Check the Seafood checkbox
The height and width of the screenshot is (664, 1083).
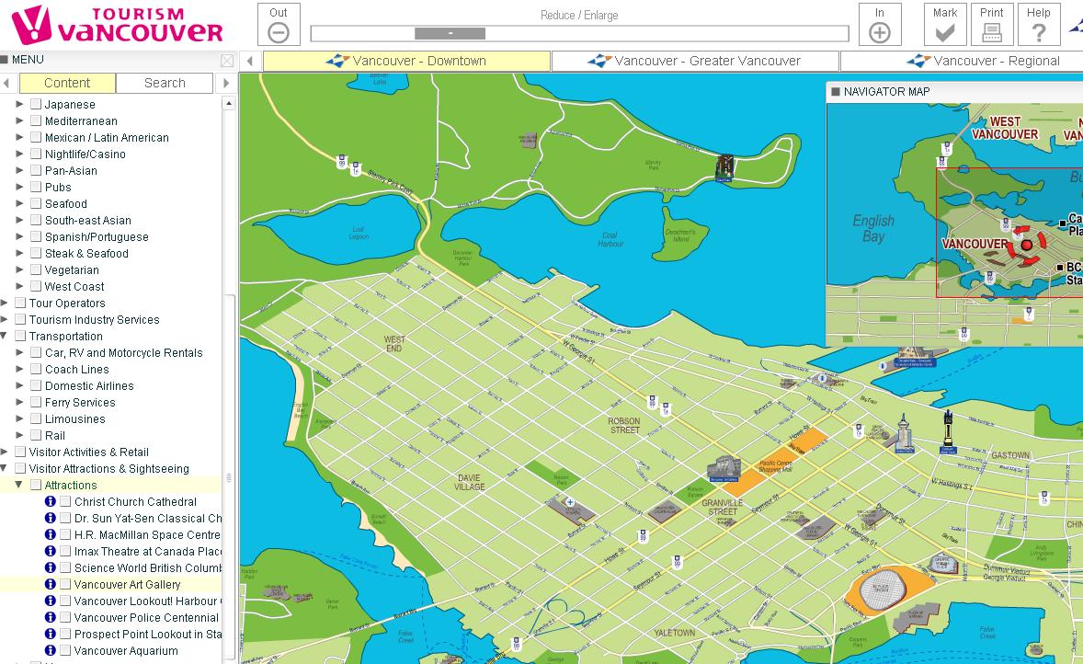coord(36,203)
